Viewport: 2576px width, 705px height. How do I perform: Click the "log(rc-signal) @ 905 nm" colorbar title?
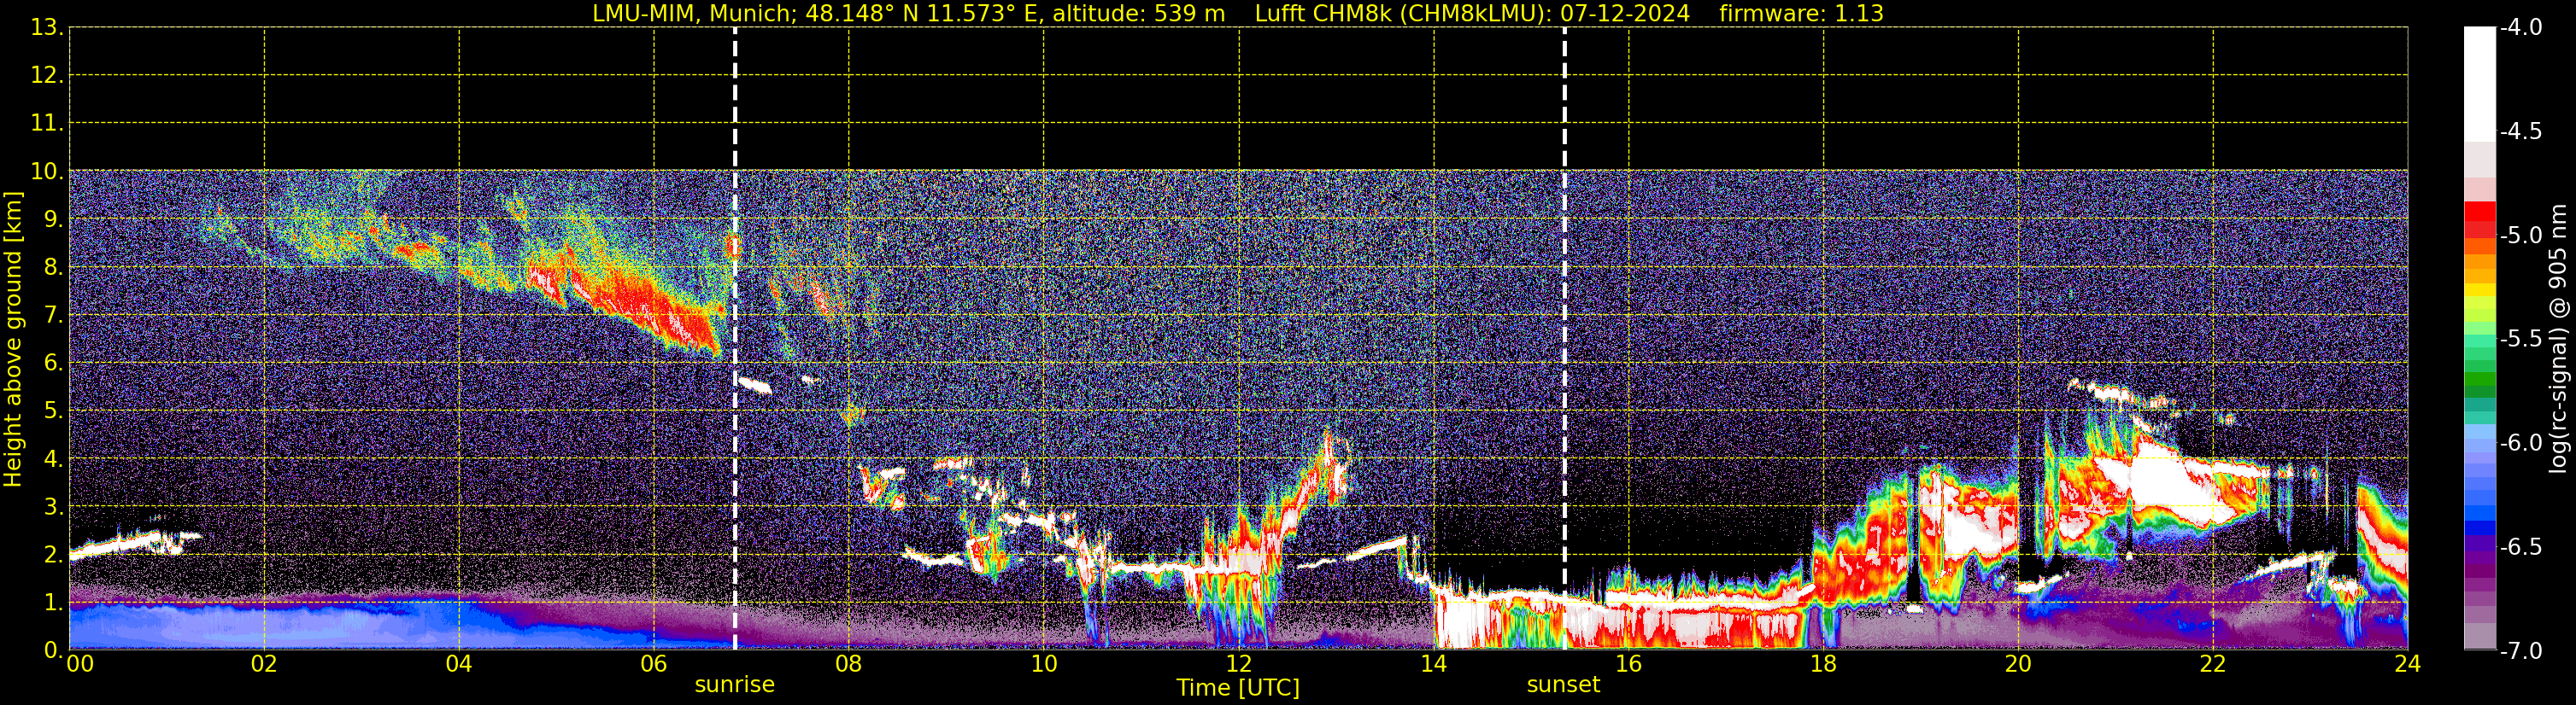click(x=2558, y=339)
